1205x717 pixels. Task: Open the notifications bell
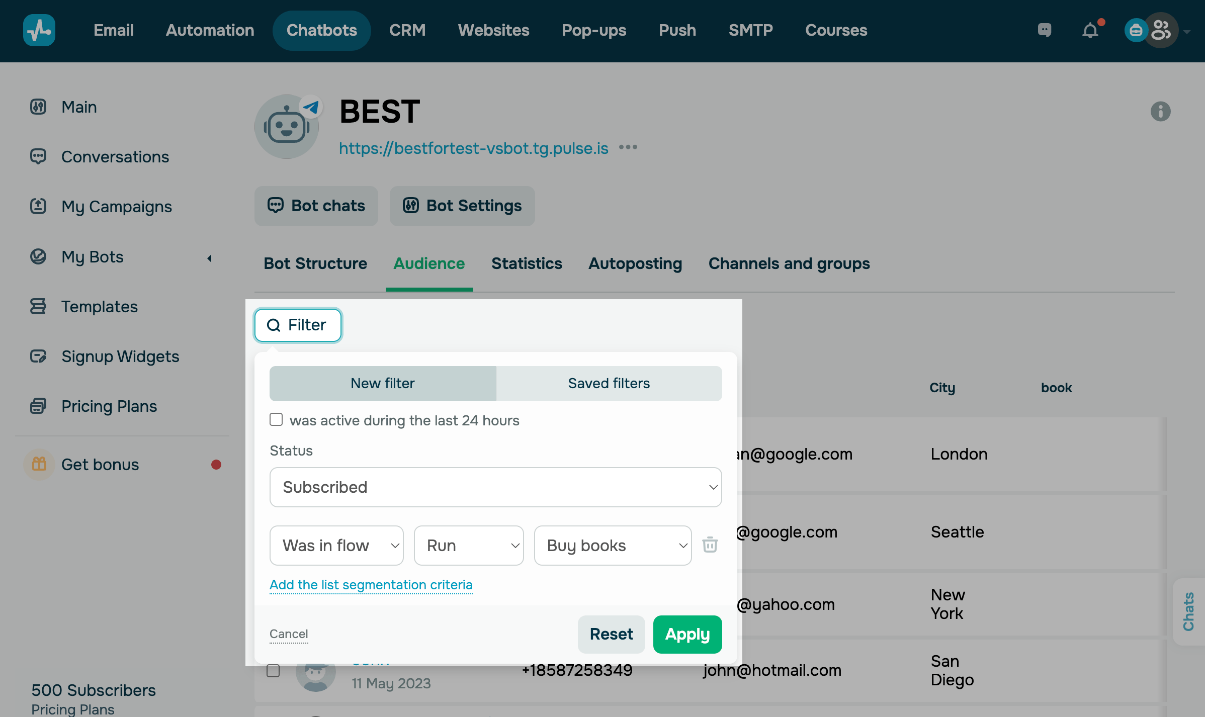pos(1090,30)
